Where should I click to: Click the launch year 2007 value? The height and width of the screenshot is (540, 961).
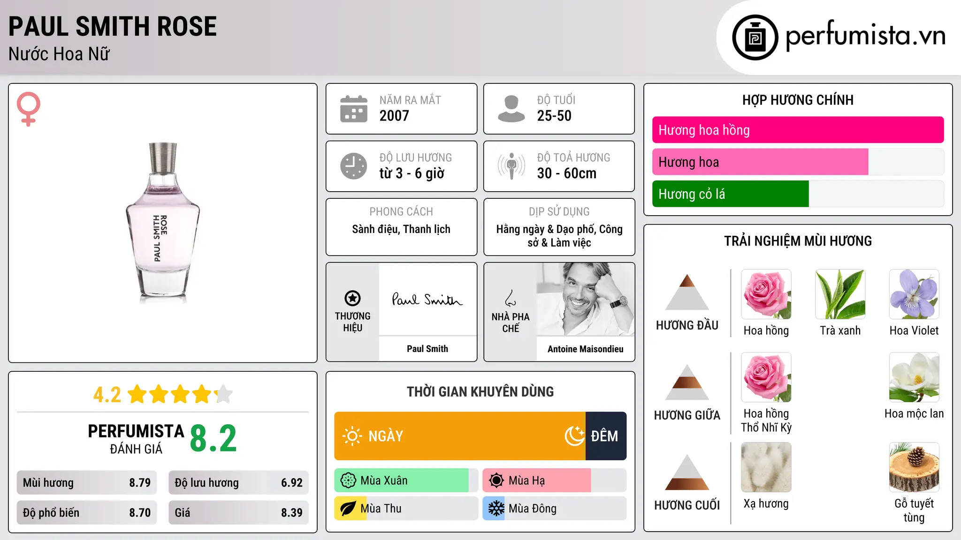point(394,116)
